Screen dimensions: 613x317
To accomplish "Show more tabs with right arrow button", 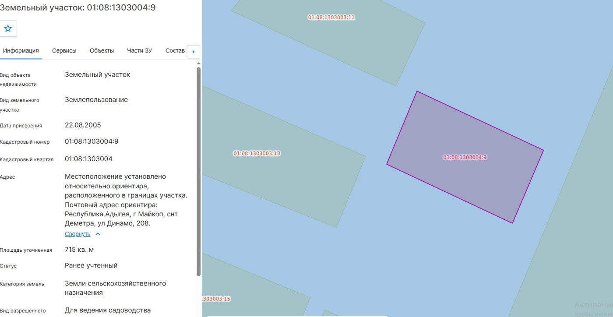I will 194,51.
